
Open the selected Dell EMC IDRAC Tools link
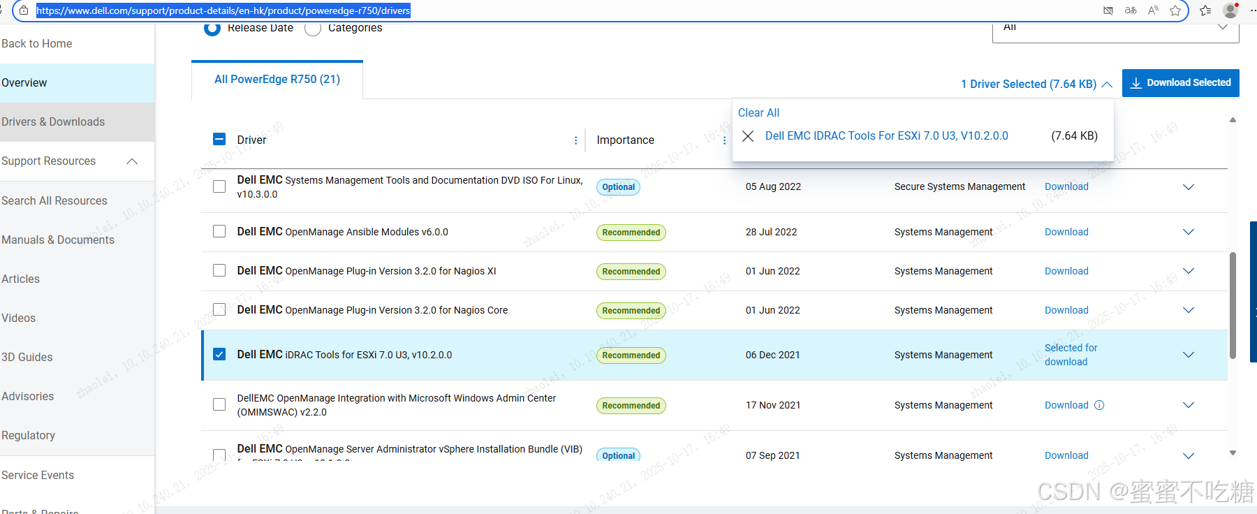887,136
